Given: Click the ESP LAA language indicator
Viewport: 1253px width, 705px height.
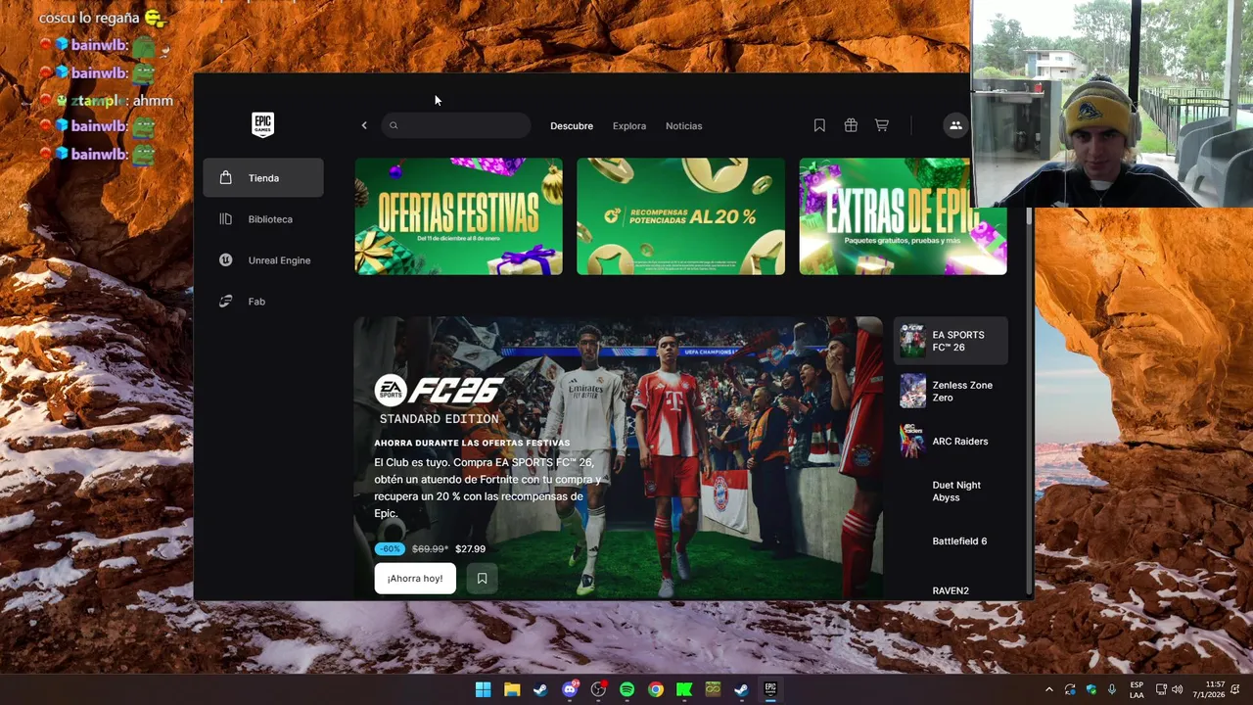Looking at the screenshot, I should click(x=1137, y=689).
